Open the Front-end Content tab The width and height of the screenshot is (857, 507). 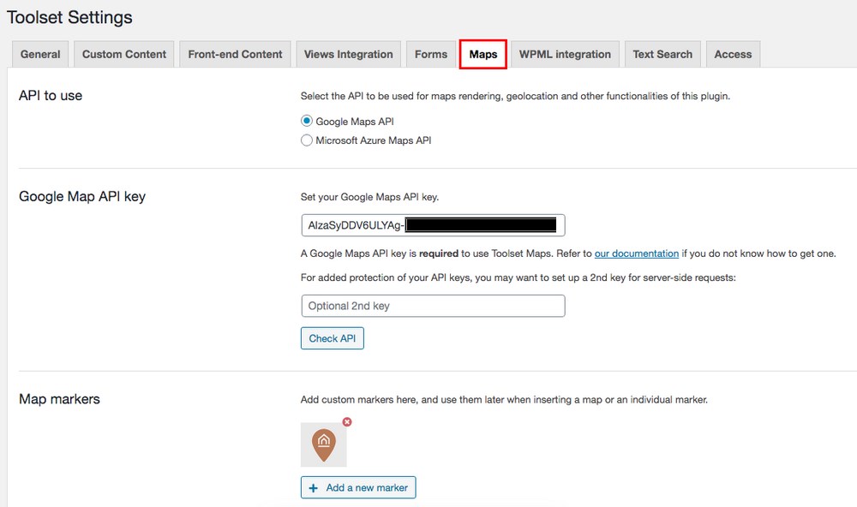point(235,54)
